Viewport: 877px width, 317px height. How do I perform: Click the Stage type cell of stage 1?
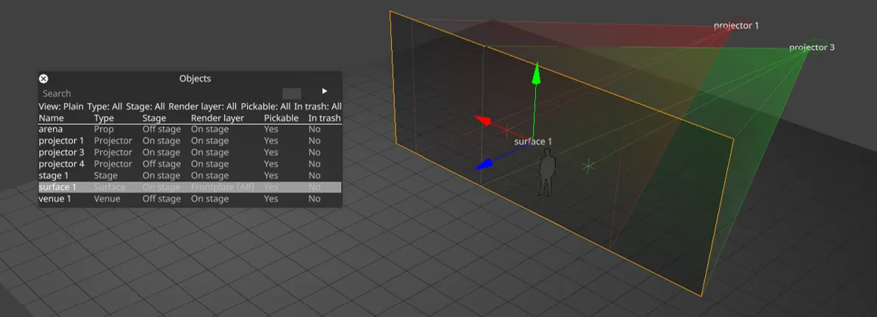click(x=106, y=176)
